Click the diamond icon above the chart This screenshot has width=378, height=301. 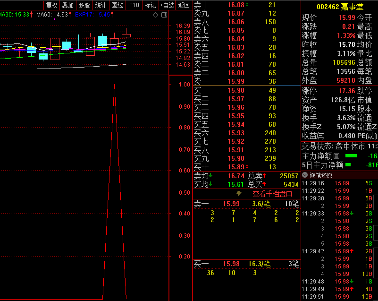coord(155,16)
